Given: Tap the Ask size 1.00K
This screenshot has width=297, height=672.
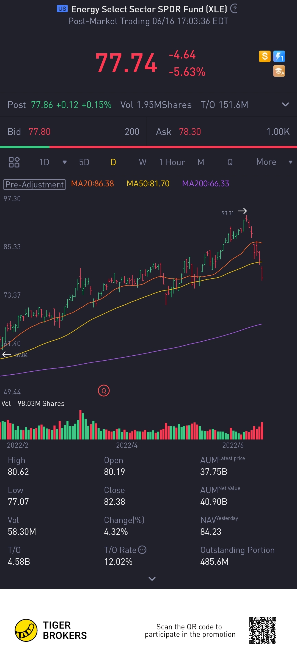Looking at the screenshot, I should 278,132.
